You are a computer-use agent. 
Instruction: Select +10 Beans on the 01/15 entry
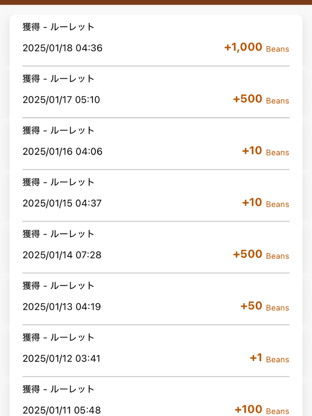(x=265, y=203)
